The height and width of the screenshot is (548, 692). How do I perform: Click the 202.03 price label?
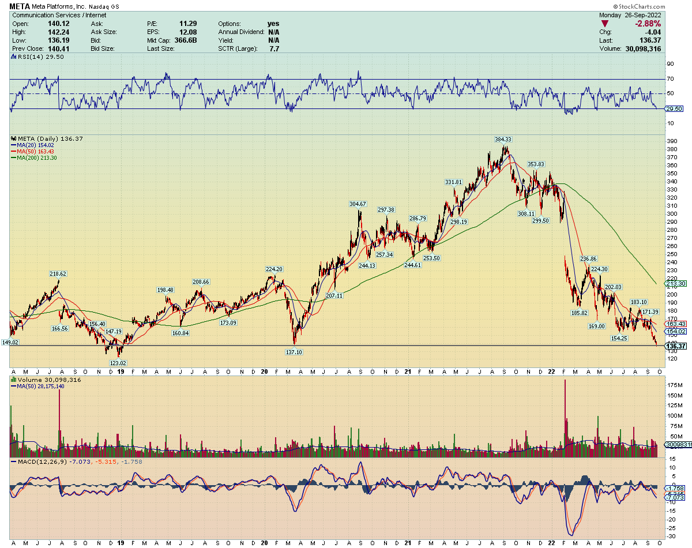pyautogui.click(x=613, y=287)
